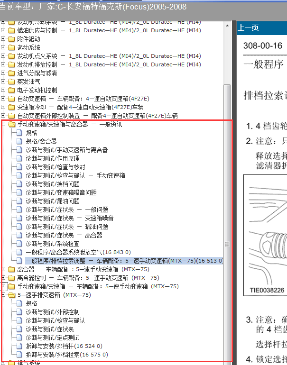Click the folder icon beside 蒸发油气
Viewport: 287px width, 365px height.
(11, 82)
